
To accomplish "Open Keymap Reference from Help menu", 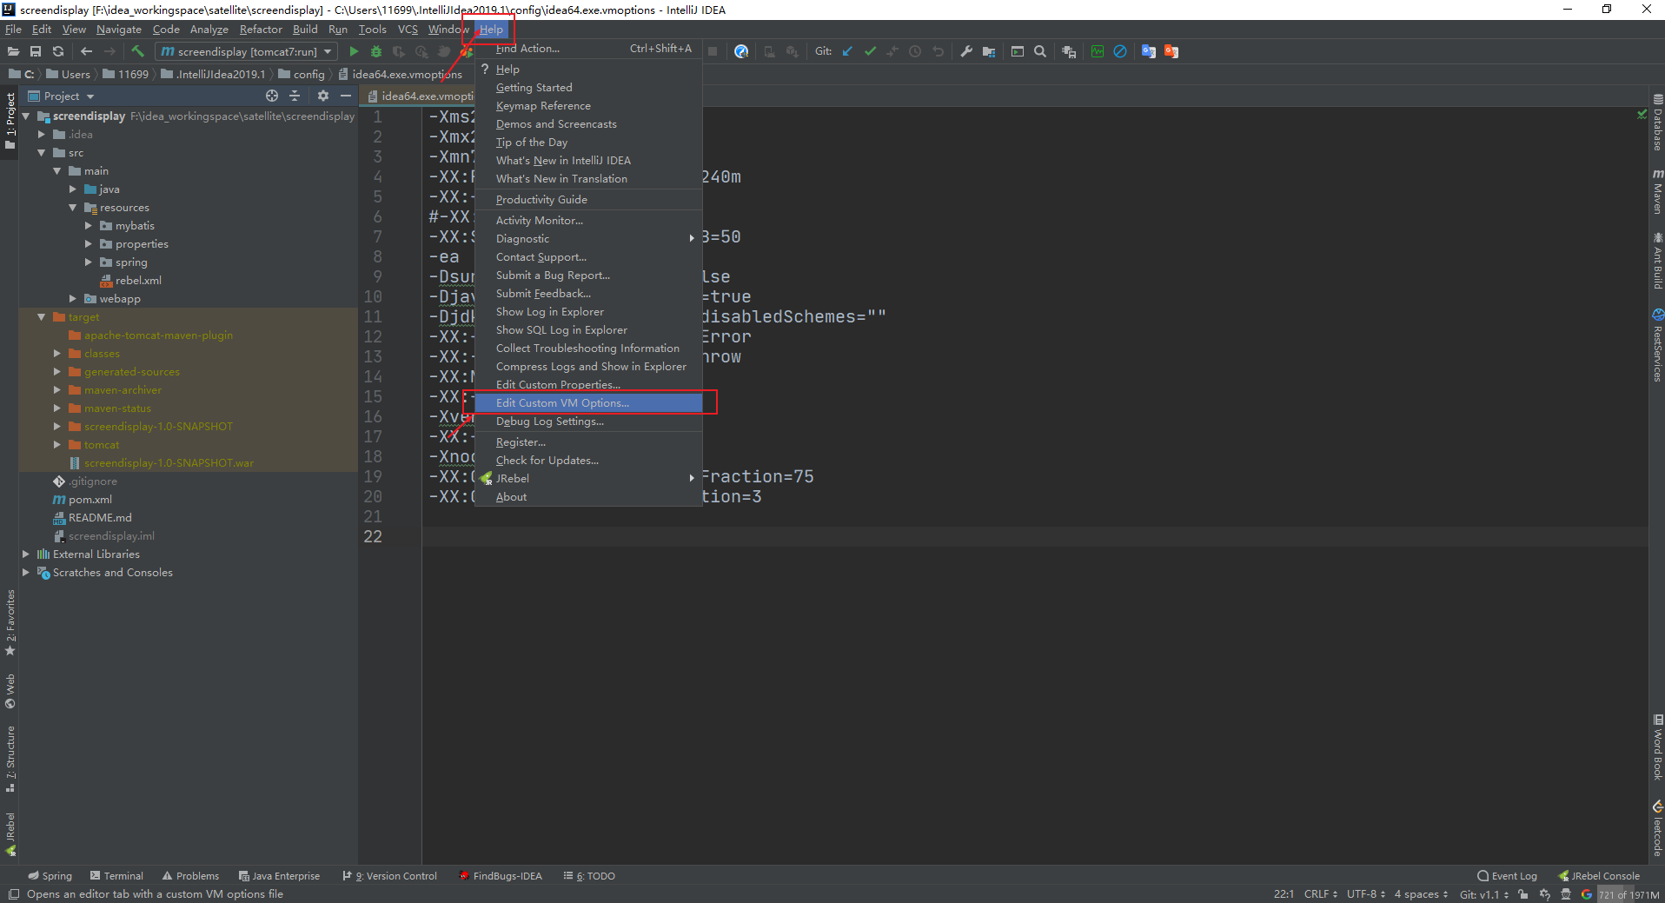I will tap(588, 106).
